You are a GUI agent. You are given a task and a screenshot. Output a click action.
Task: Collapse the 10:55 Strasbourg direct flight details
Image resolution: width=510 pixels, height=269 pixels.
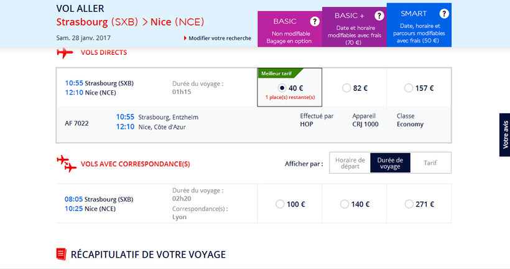(100, 88)
